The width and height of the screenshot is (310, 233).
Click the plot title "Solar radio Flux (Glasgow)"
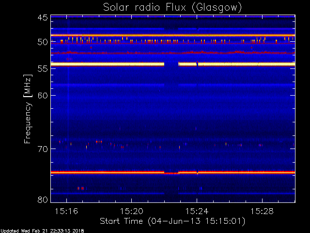[x=172, y=8]
